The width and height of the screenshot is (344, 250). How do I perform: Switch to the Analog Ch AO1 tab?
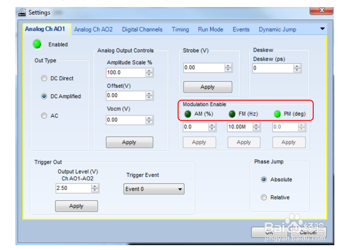click(x=45, y=29)
